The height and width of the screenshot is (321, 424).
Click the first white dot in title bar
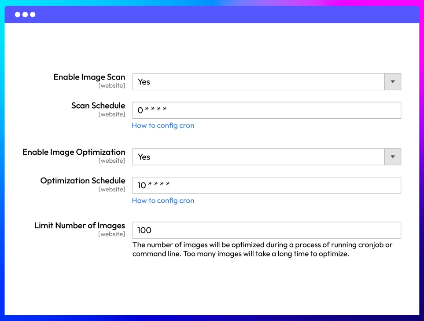coord(18,15)
